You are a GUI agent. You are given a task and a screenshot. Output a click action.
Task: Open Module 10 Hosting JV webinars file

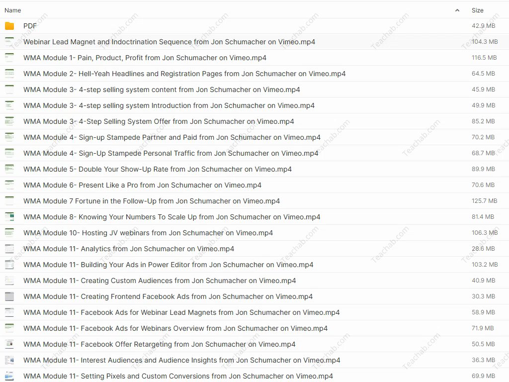click(148, 233)
